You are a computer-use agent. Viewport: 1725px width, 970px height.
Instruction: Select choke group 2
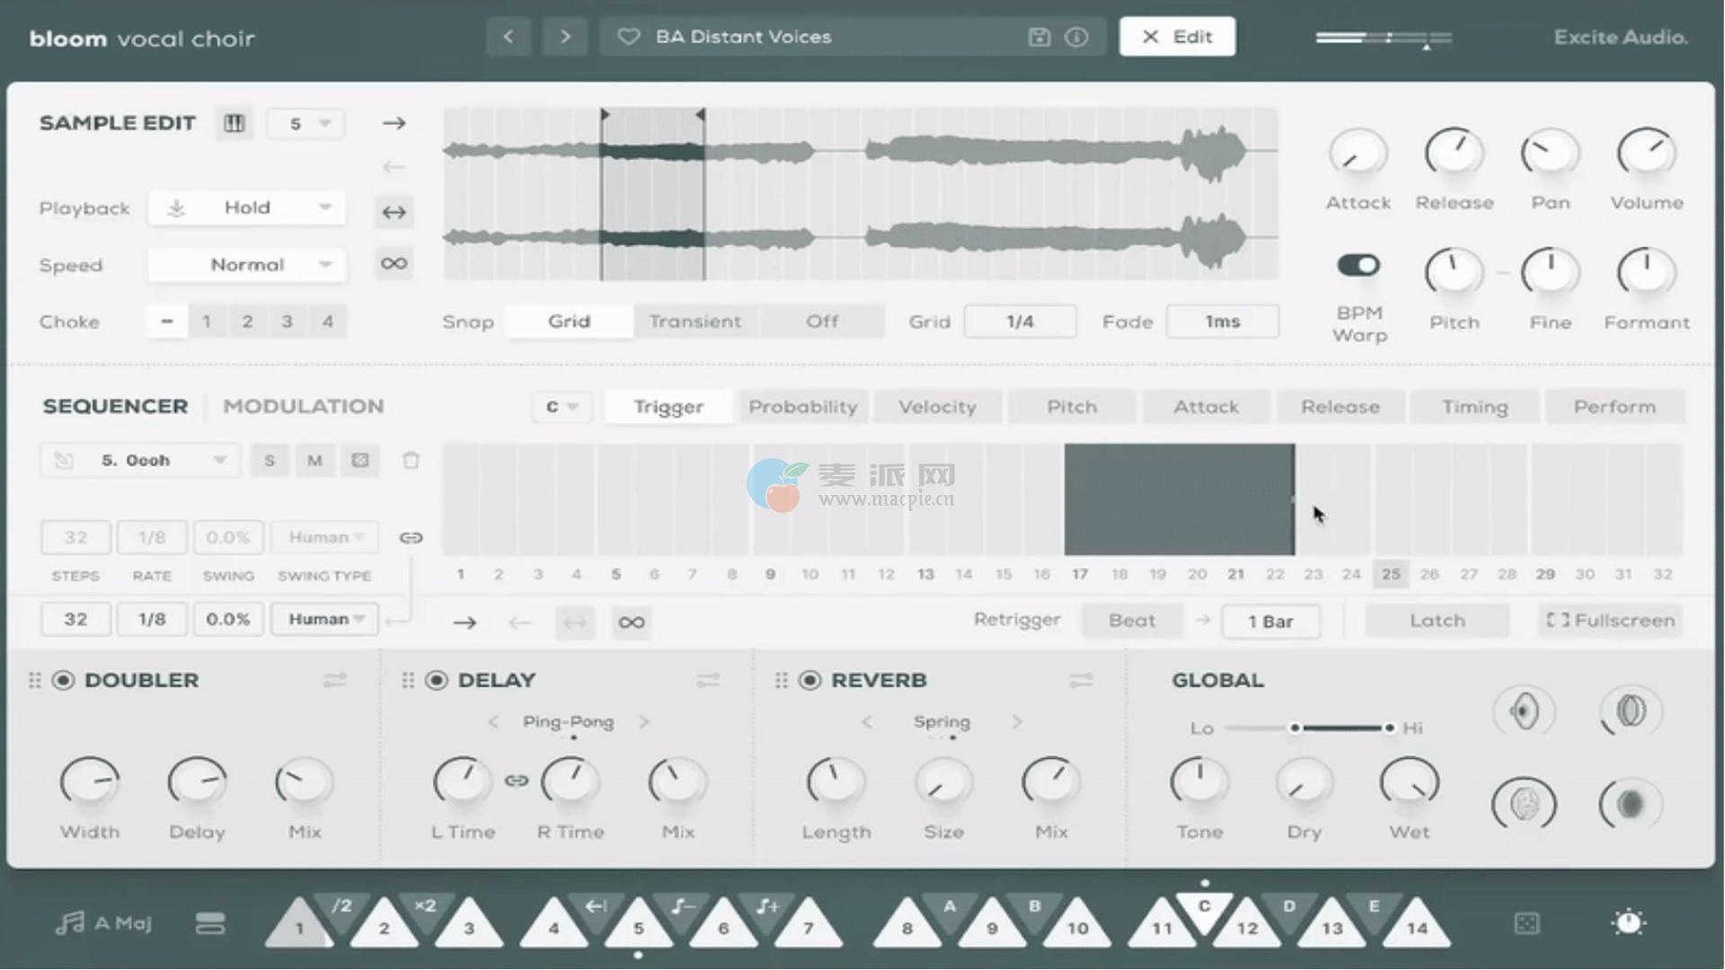pos(247,322)
